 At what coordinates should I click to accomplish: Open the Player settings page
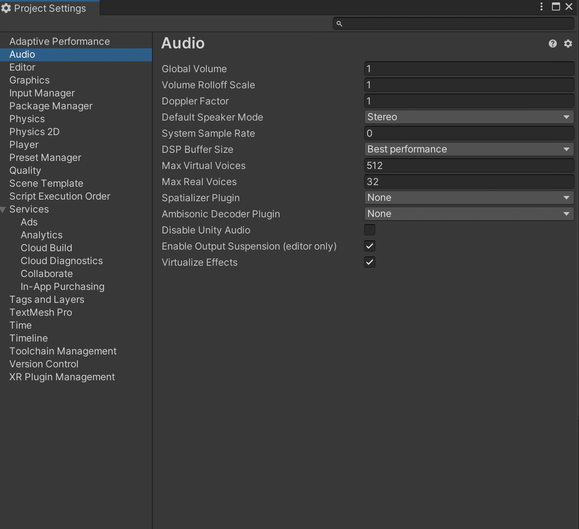point(24,144)
